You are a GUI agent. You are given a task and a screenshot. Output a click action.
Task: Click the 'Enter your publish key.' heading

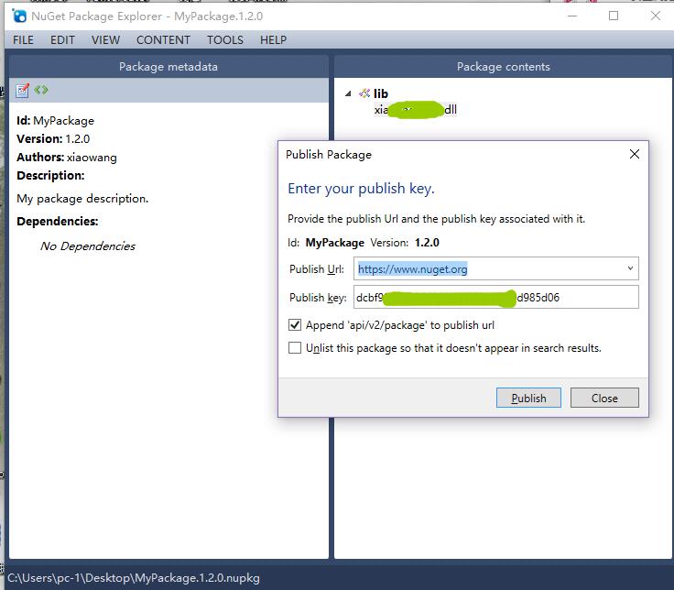click(361, 189)
